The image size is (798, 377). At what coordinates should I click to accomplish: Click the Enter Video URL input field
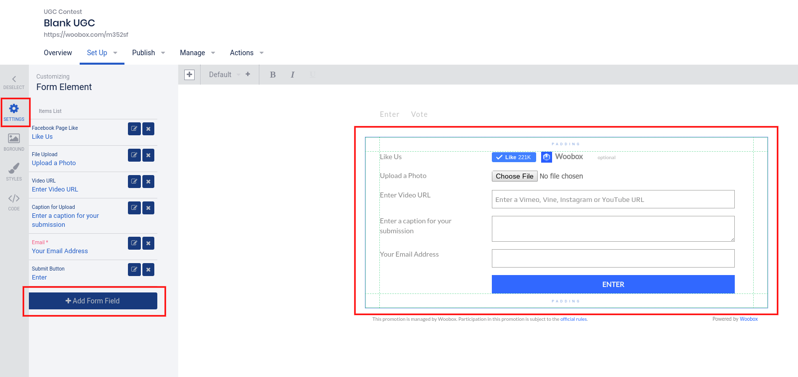(x=613, y=199)
